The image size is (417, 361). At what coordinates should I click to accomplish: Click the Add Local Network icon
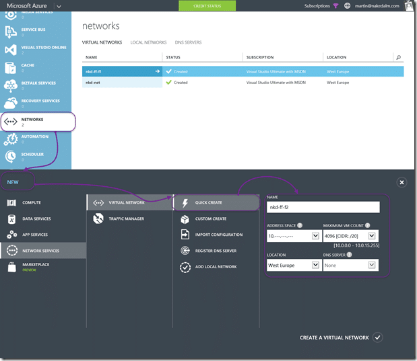185,268
